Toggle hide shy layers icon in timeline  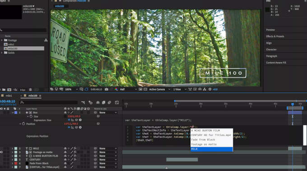coord(98,103)
